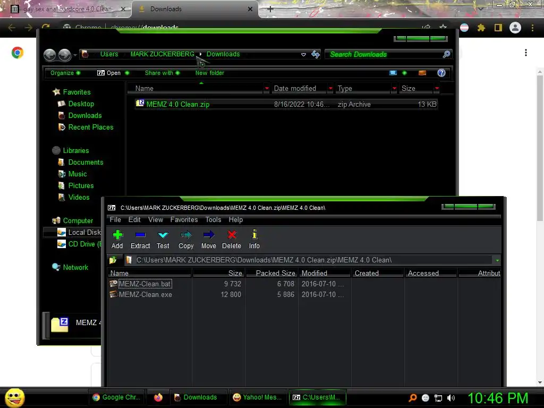Toggle the Explorer preview pane icon
Image resolution: width=544 pixels, height=408 pixels.
click(x=422, y=73)
